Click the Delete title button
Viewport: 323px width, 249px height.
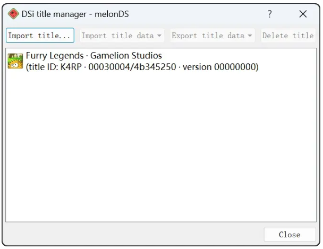point(288,36)
